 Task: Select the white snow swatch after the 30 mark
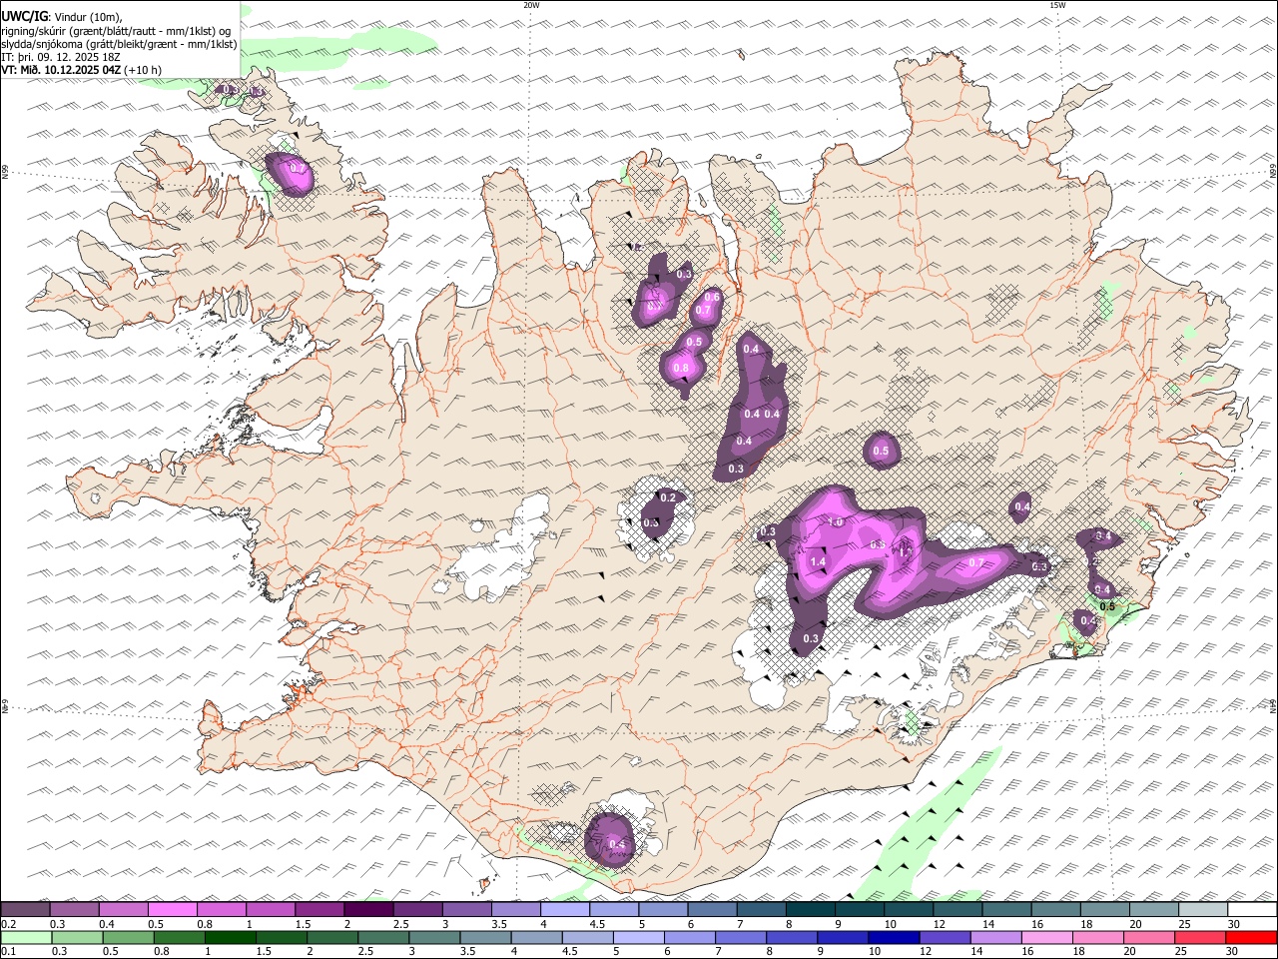pyautogui.click(x=1252, y=909)
